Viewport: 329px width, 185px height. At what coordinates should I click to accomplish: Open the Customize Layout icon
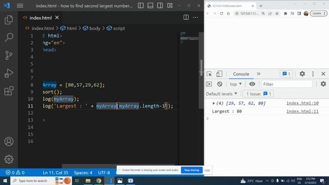pos(170,6)
